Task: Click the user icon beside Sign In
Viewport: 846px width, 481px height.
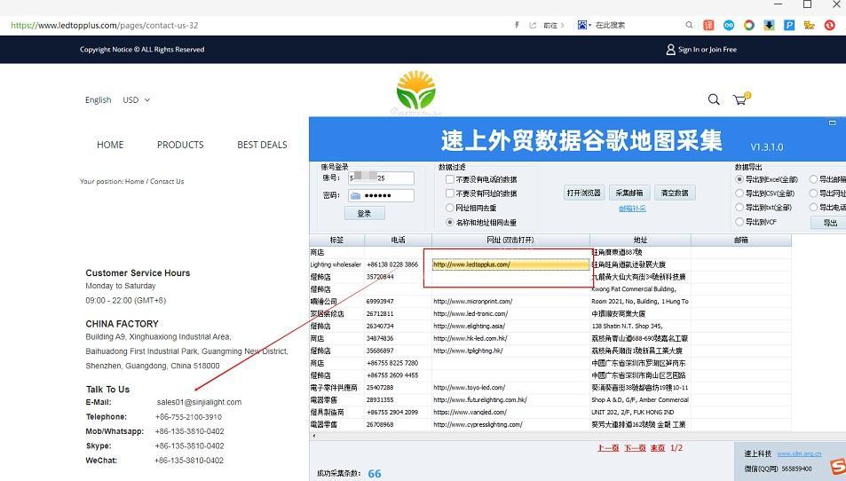Action: (x=670, y=50)
